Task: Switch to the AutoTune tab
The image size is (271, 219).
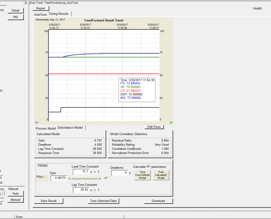Action: [x=40, y=14]
